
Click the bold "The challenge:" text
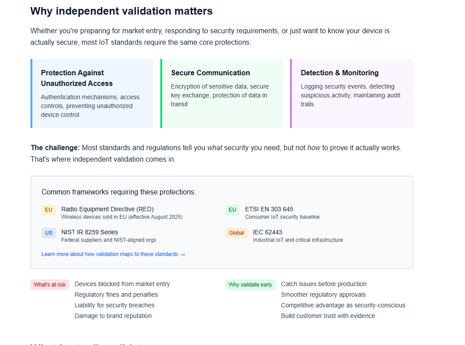(55, 147)
